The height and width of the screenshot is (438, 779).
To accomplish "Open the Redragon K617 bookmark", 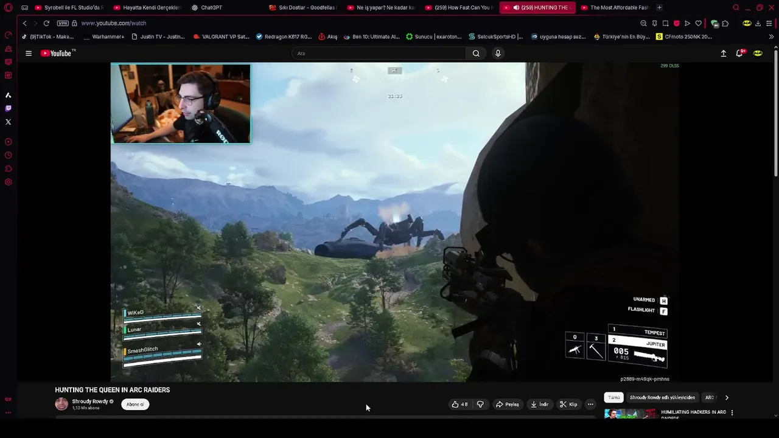I will pyautogui.click(x=284, y=36).
